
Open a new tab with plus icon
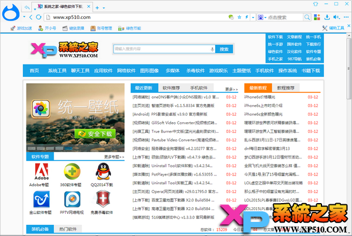(97, 8)
